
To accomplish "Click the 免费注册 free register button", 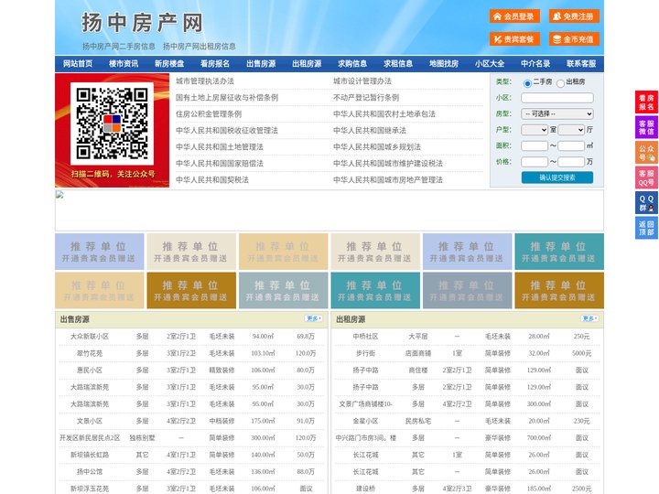I will tap(574, 16).
